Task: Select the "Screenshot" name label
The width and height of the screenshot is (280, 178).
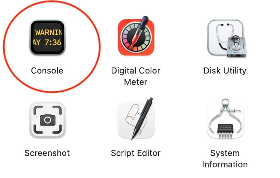Action: click(47, 153)
